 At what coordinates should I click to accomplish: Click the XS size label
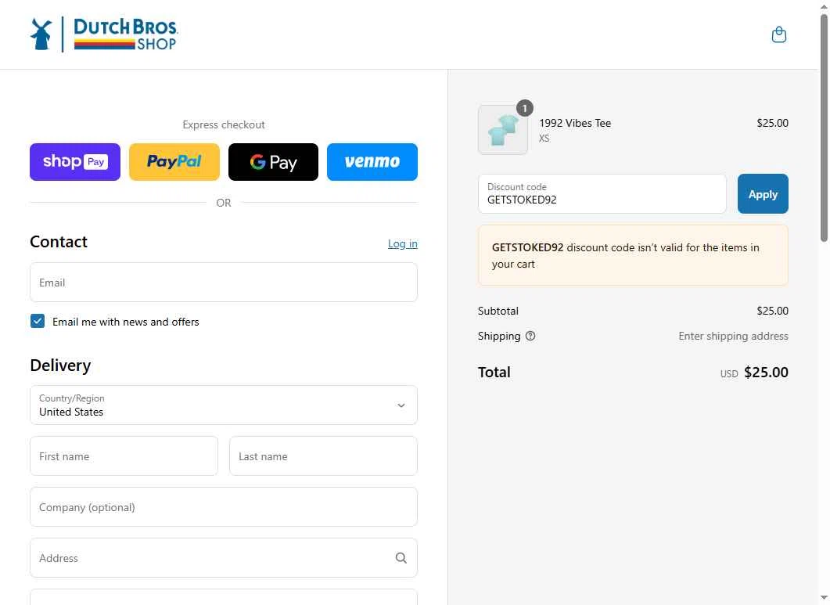click(x=544, y=139)
